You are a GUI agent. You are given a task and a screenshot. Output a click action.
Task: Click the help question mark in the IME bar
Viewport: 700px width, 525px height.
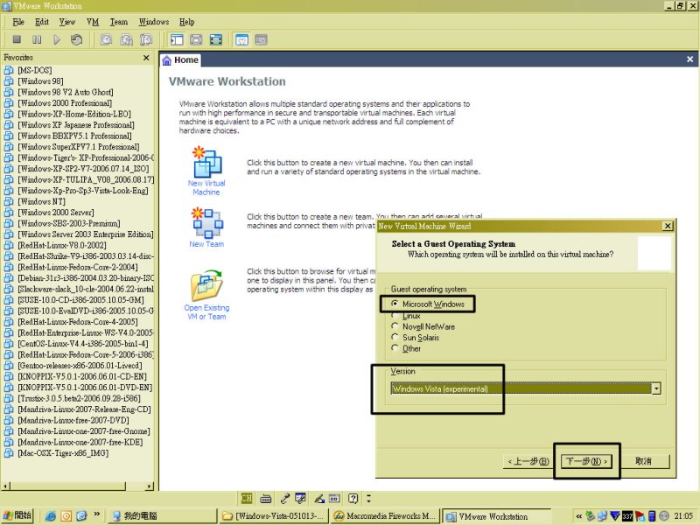(353, 498)
